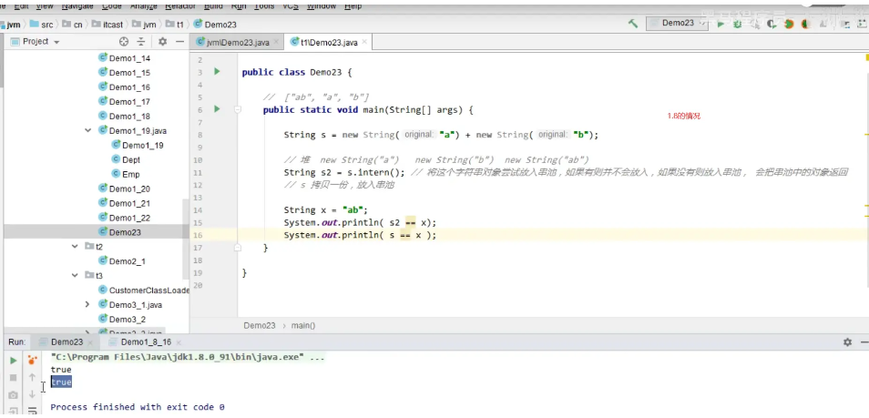The width and height of the screenshot is (869, 418).
Task: Open Run panel settings gear
Action: pos(847,342)
